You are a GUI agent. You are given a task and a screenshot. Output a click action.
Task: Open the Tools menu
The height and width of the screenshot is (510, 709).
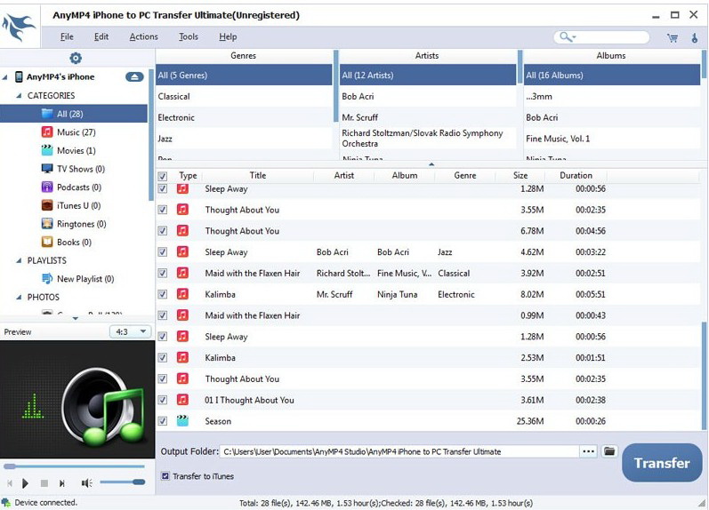(188, 36)
